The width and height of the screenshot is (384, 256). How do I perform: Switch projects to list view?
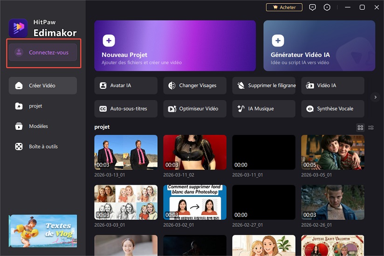coord(371,128)
